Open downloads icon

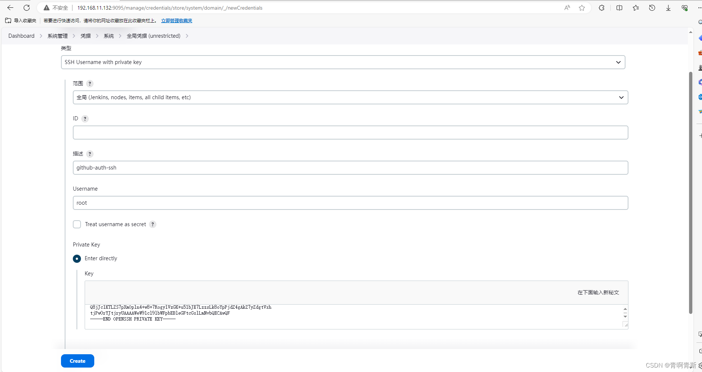coord(668,8)
